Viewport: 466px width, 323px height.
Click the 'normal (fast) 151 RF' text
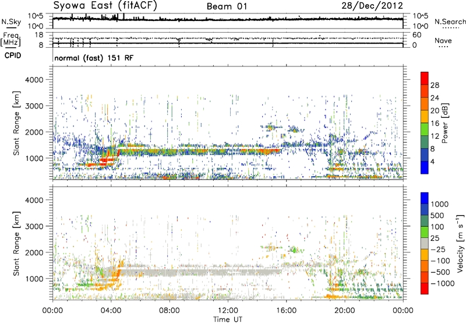click(x=94, y=58)
